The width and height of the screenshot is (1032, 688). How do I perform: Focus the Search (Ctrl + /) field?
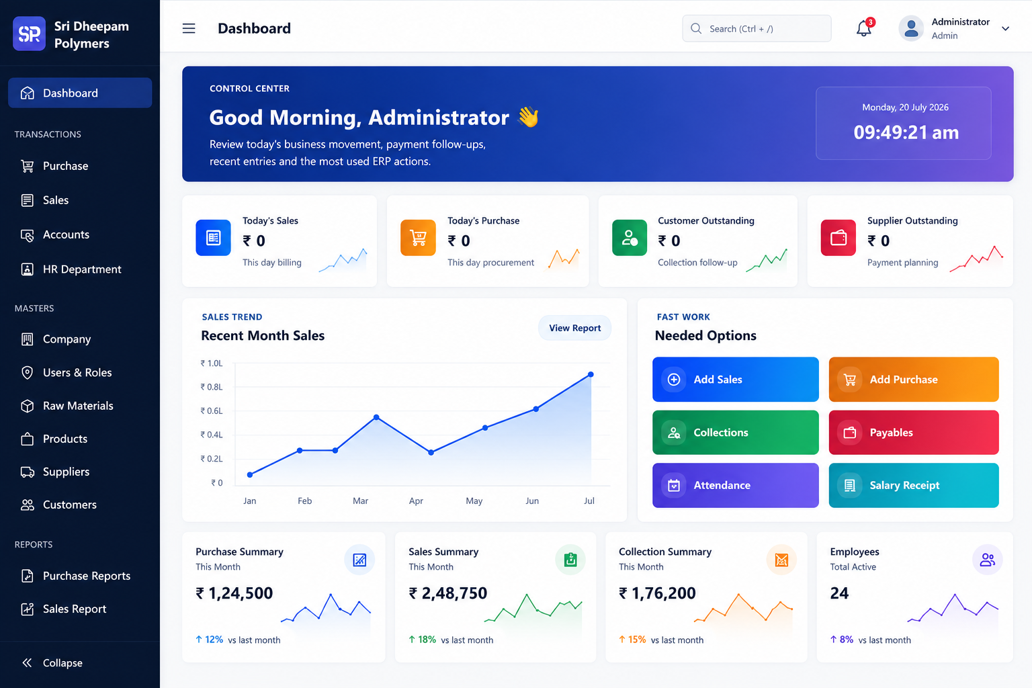(757, 28)
